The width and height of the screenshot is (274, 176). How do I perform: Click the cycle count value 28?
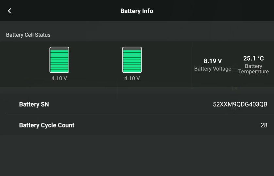coord(264,125)
